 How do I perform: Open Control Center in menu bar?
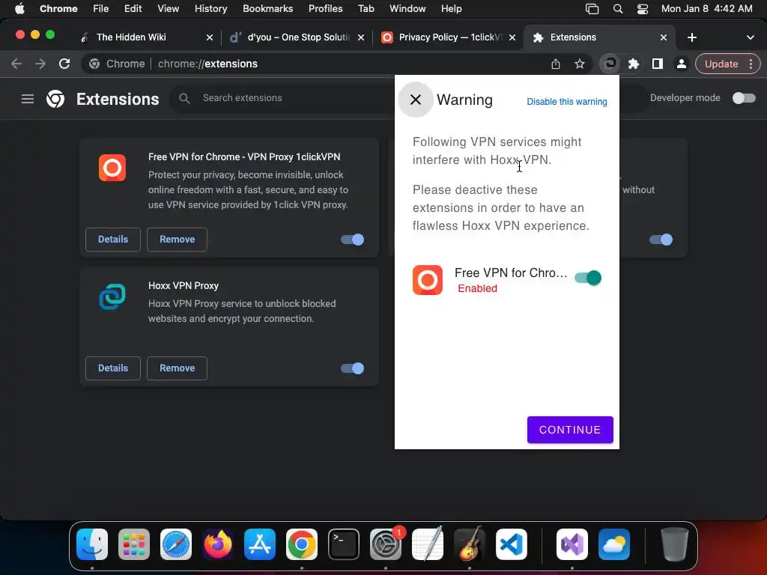click(x=642, y=9)
